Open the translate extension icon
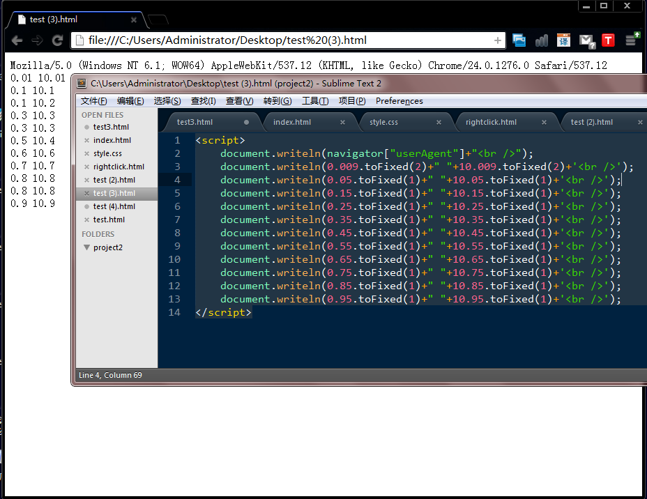 [x=563, y=40]
